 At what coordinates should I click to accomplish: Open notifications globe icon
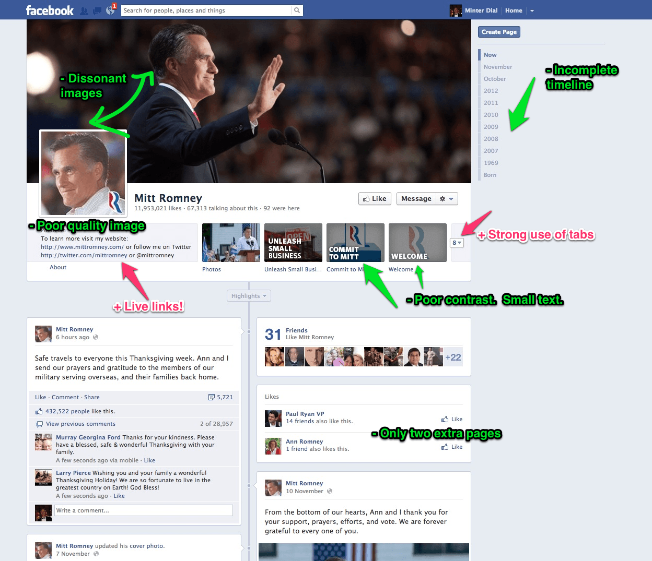[x=110, y=10]
